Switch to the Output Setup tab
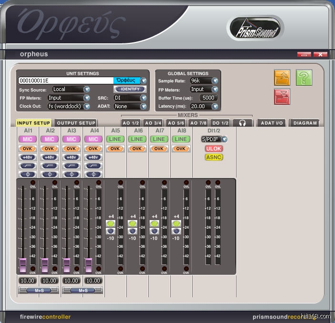The width and height of the screenshot is (335, 323). [x=76, y=123]
